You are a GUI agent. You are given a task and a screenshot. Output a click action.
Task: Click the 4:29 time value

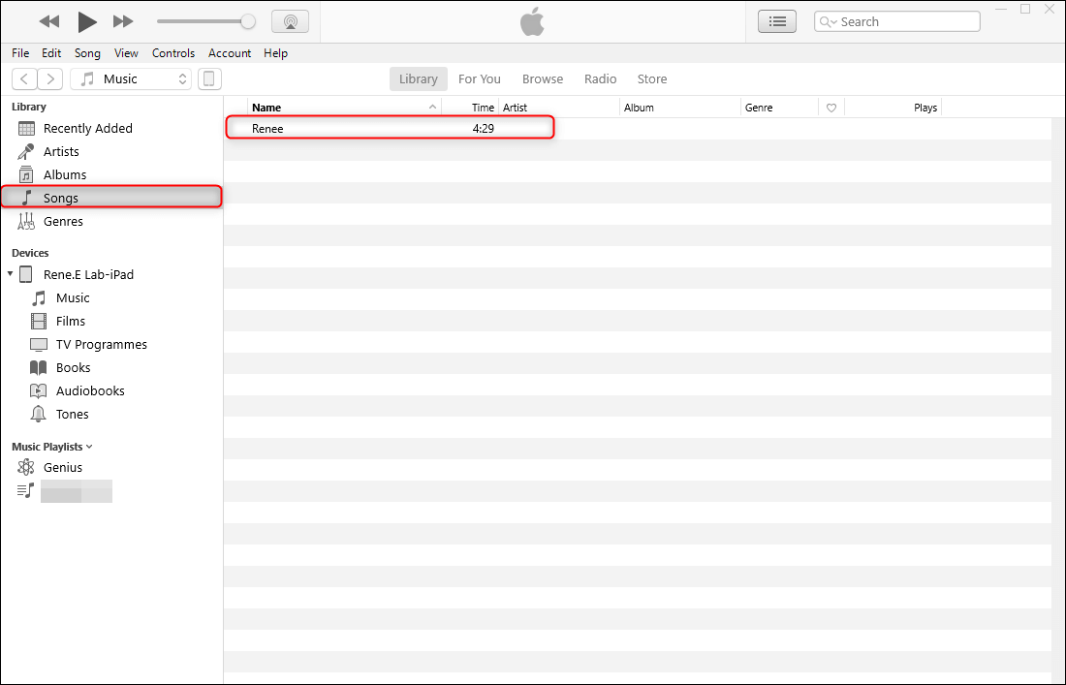(484, 129)
